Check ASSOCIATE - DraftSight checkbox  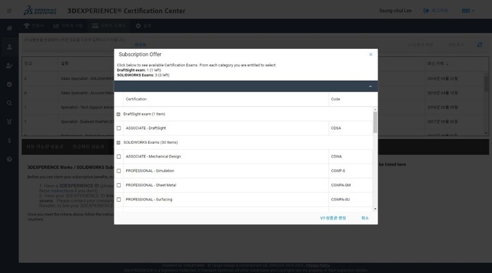pos(119,128)
